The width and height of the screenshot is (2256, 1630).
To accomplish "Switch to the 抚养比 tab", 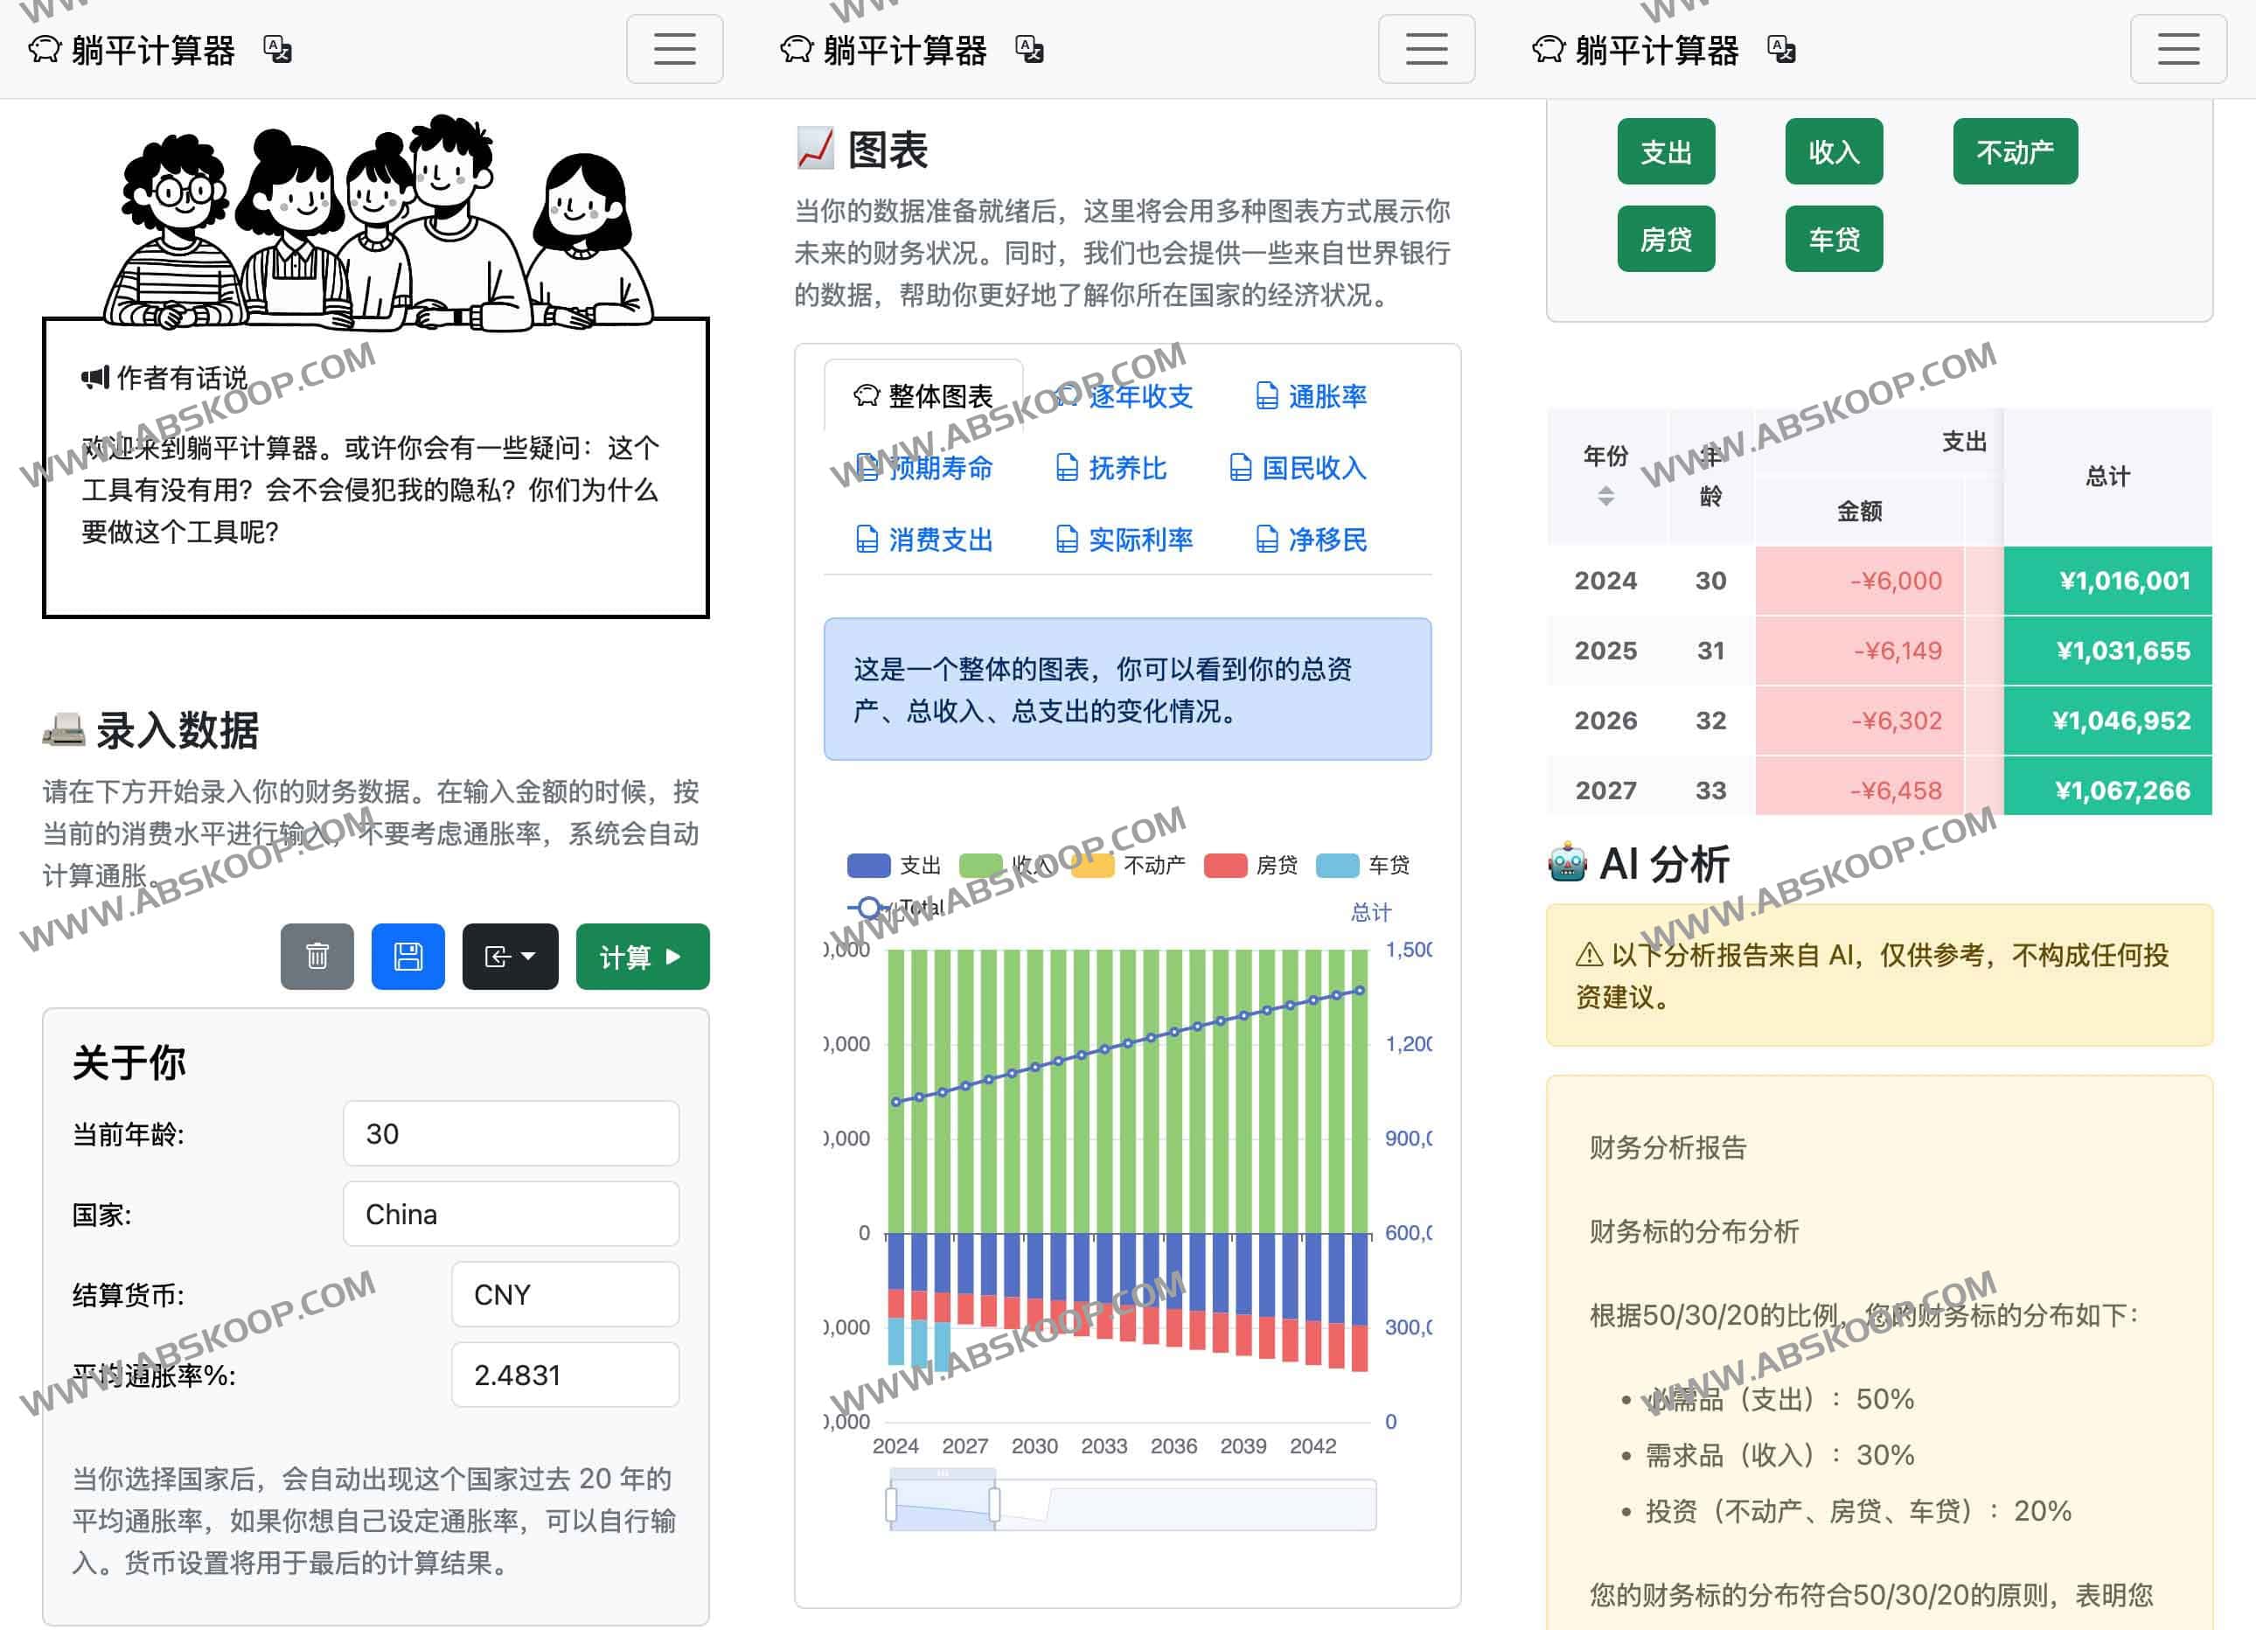I will click(1111, 468).
